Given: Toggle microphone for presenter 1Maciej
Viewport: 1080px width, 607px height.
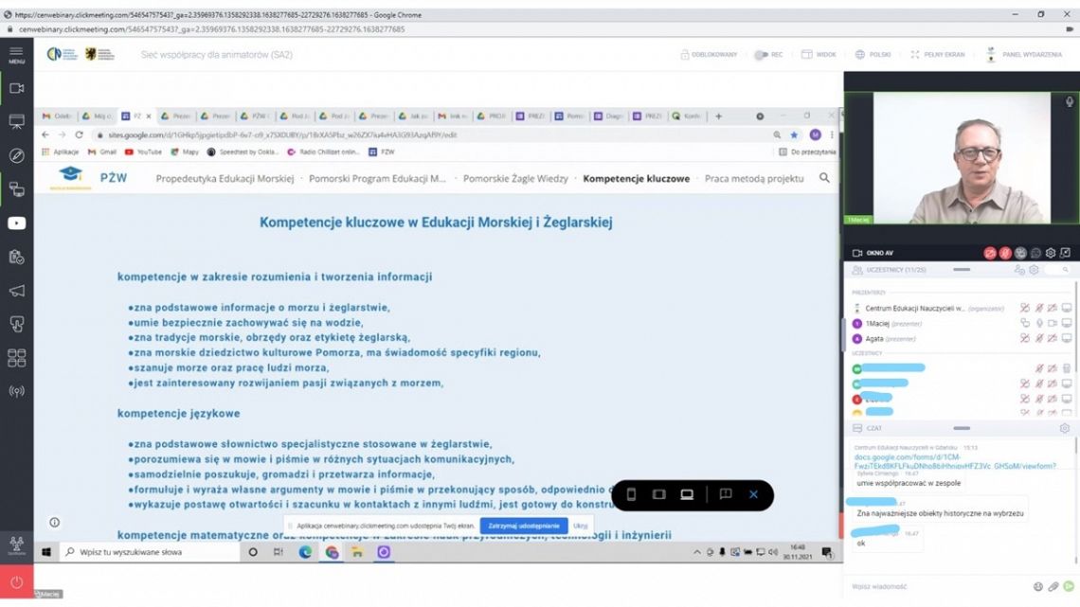Looking at the screenshot, I should (1038, 323).
